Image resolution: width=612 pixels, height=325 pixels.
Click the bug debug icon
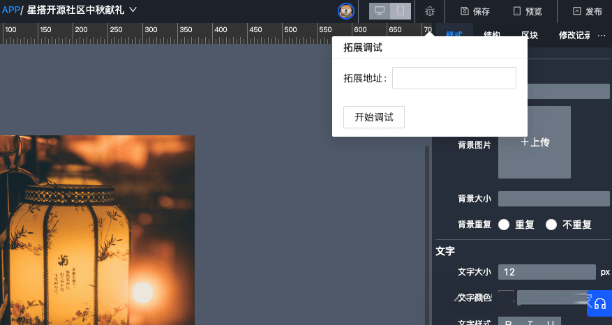430,11
